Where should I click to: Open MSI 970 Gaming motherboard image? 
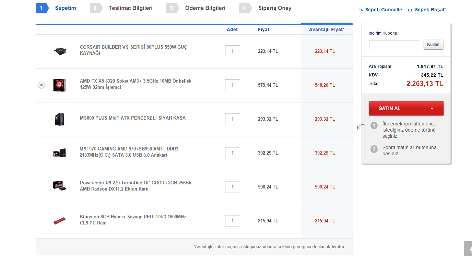click(59, 153)
